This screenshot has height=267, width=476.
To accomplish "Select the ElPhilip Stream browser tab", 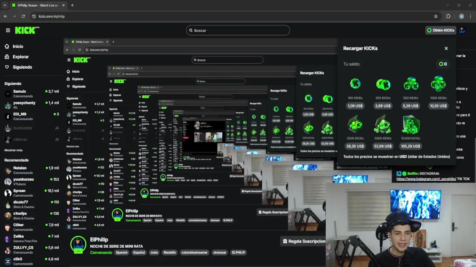I will pyautogui.click(x=38, y=5).
